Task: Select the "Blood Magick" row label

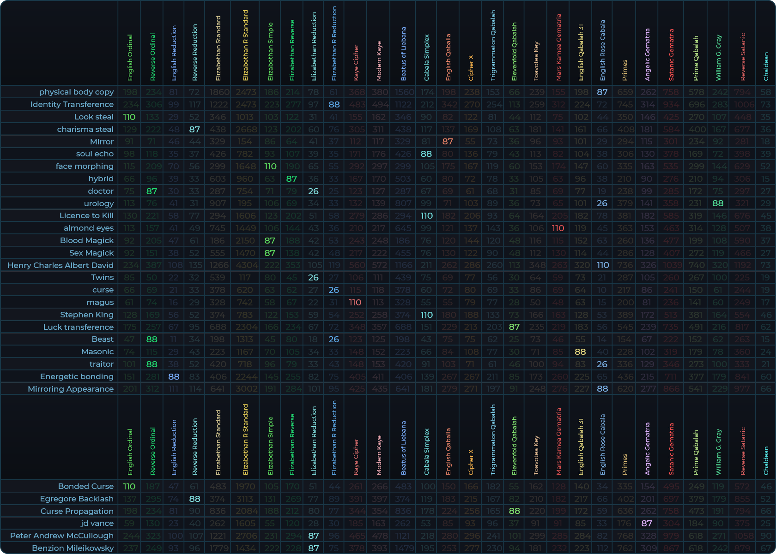Action: (86, 240)
